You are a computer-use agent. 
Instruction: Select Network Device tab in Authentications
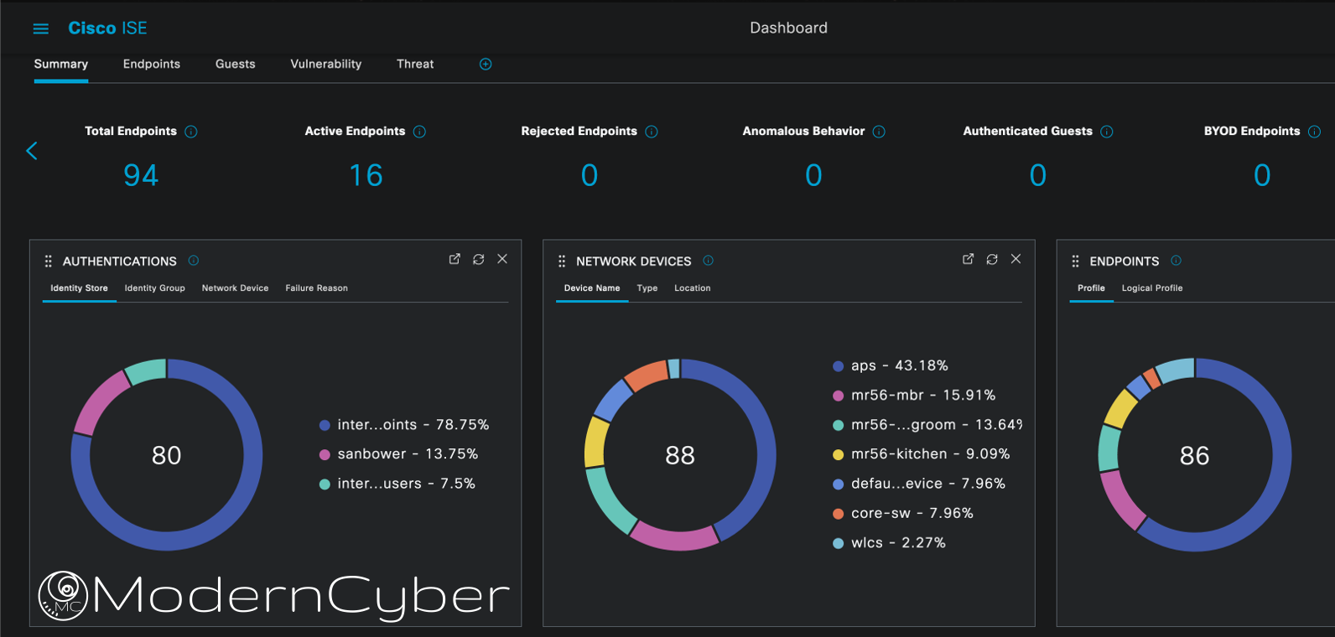point(235,288)
